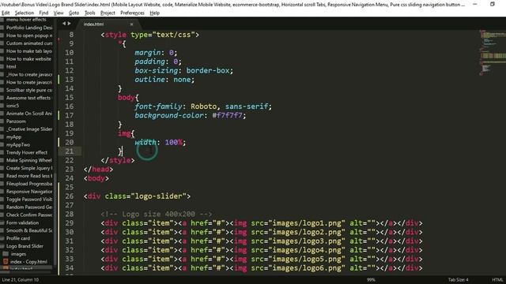Click the 100% width value
Image resolution: width=506 pixels, height=284 pixels.
[x=174, y=142]
